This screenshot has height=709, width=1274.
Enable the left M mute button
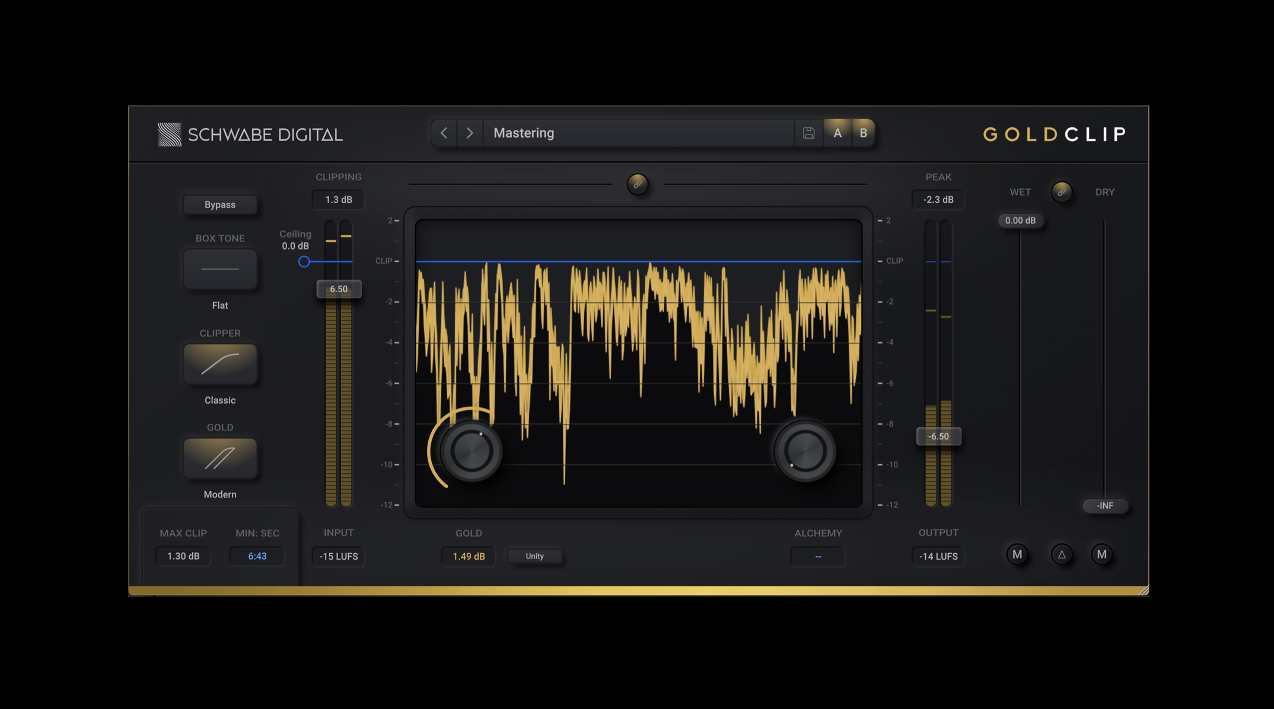click(1015, 554)
